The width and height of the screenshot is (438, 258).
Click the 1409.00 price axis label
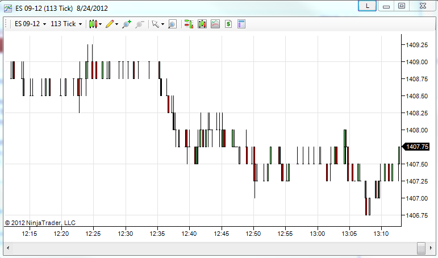[x=417, y=62]
